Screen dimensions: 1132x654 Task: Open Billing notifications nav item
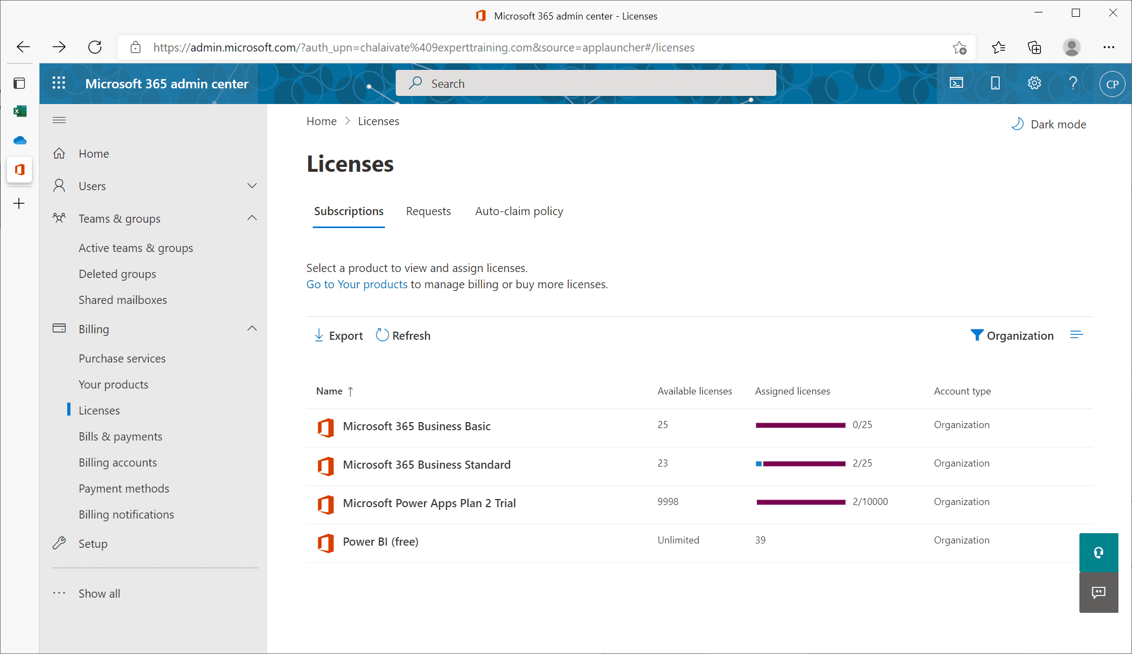126,514
